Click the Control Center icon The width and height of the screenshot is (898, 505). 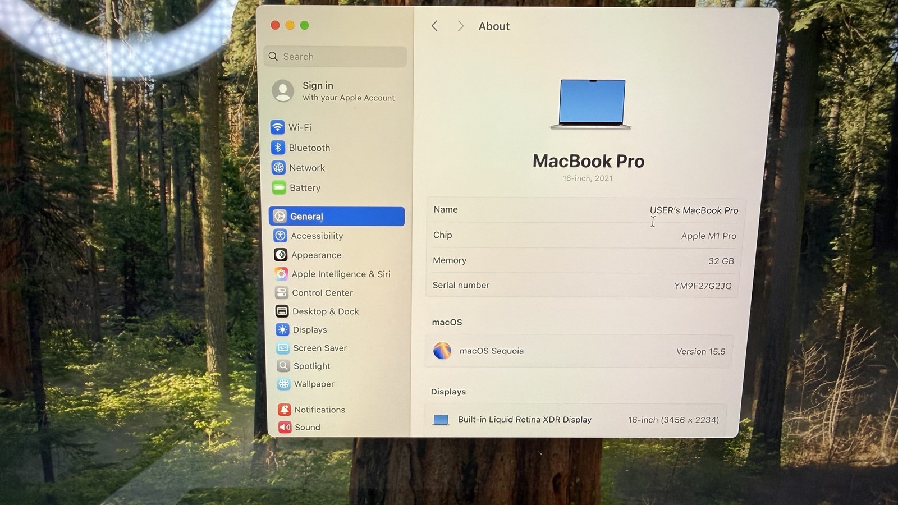click(282, 292)
